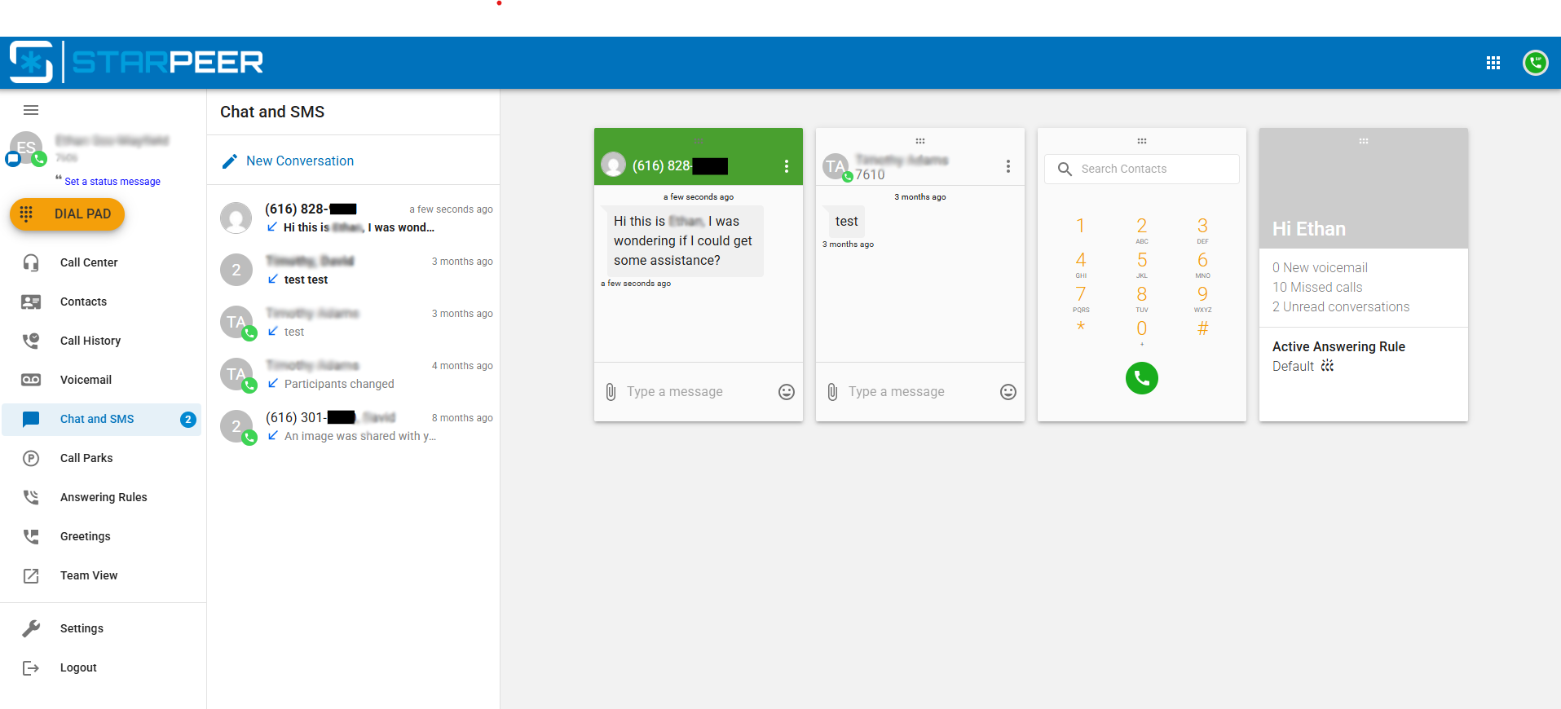The width and height of the screenshot is (1561, 709).
Task: Open more options menu on 7610 chat
Action: point(1008,166)
